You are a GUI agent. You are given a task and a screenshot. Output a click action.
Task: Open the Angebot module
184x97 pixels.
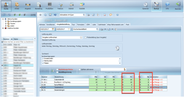click(28, 6)
